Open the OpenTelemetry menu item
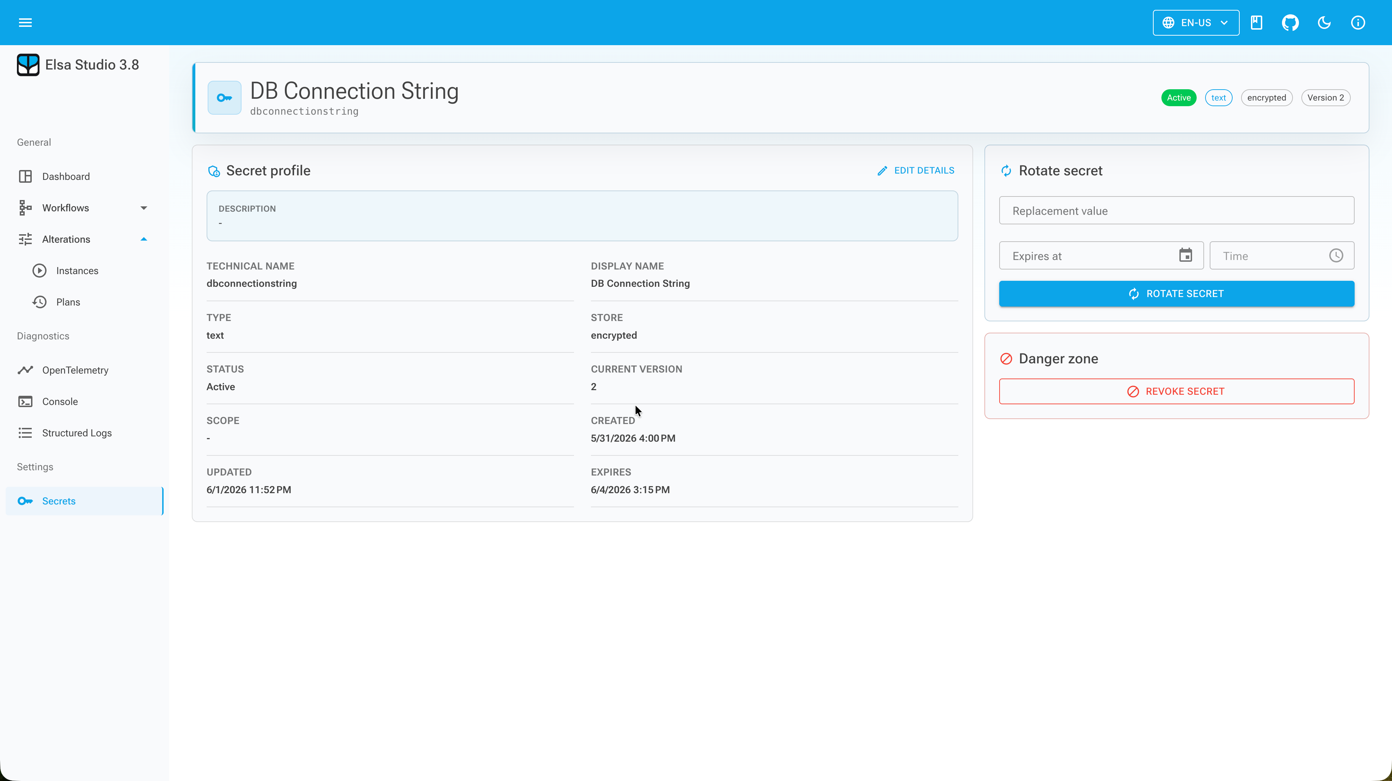The height and width of the screenshot is (781, 1392). point(84,370)
